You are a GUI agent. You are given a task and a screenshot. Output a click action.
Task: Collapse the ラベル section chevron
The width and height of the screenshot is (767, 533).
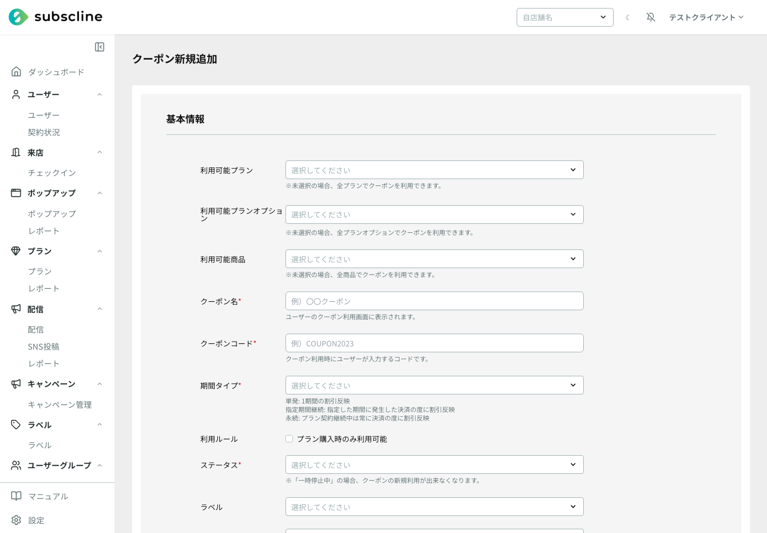click(x=100, y=425)
